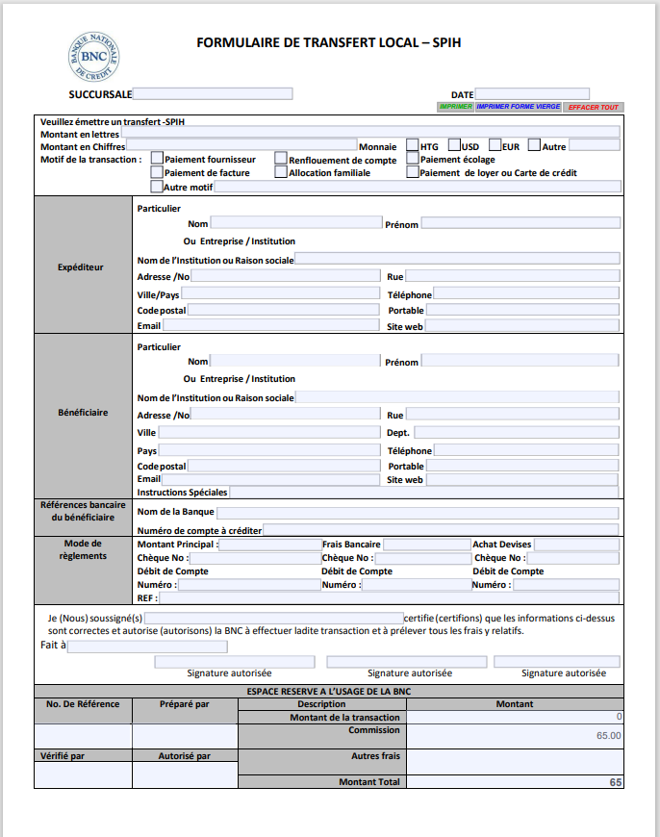Click Expéditeur Prénom field
The width and height of the screenshot is (660, 837).
click(520, 223)
